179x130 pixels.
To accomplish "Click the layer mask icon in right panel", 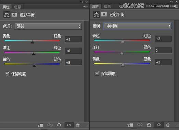I will (104, 14).
